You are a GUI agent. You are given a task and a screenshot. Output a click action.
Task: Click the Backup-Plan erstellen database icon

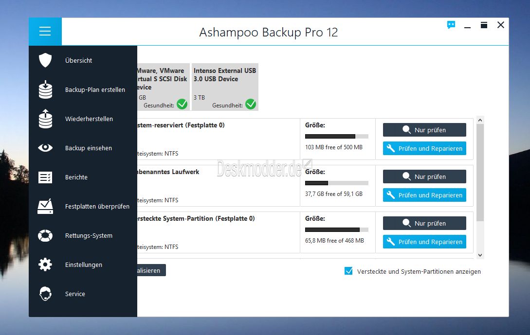tap(45, 89)
